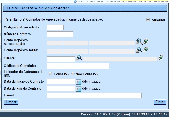Toggle the Atualizar checkbox
The height and width of the screenshot is (117, 169).
coord(148,19)
